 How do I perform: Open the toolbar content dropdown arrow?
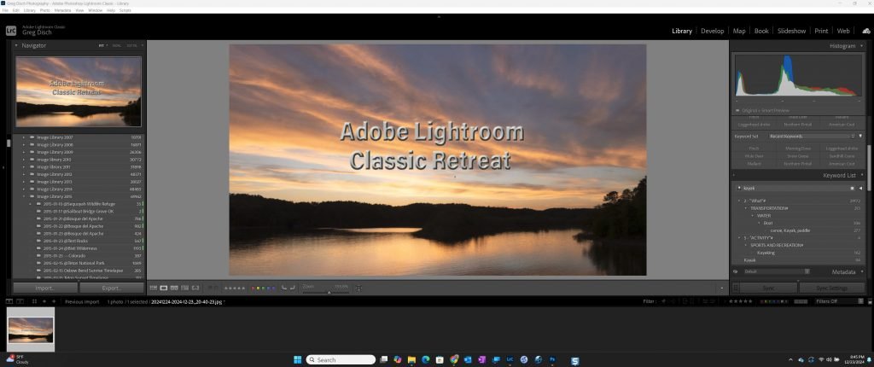pos(722,288)
